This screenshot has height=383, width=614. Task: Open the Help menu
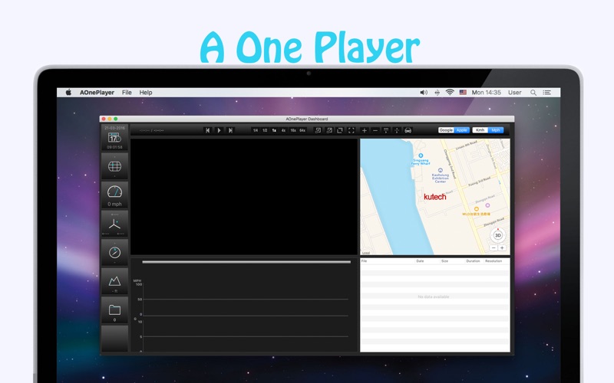click(x=146, y=93)
